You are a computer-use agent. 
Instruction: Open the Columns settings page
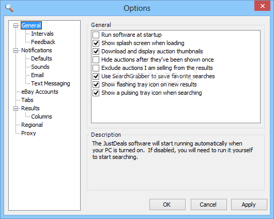pyautogui.click(x=41, y=116)
